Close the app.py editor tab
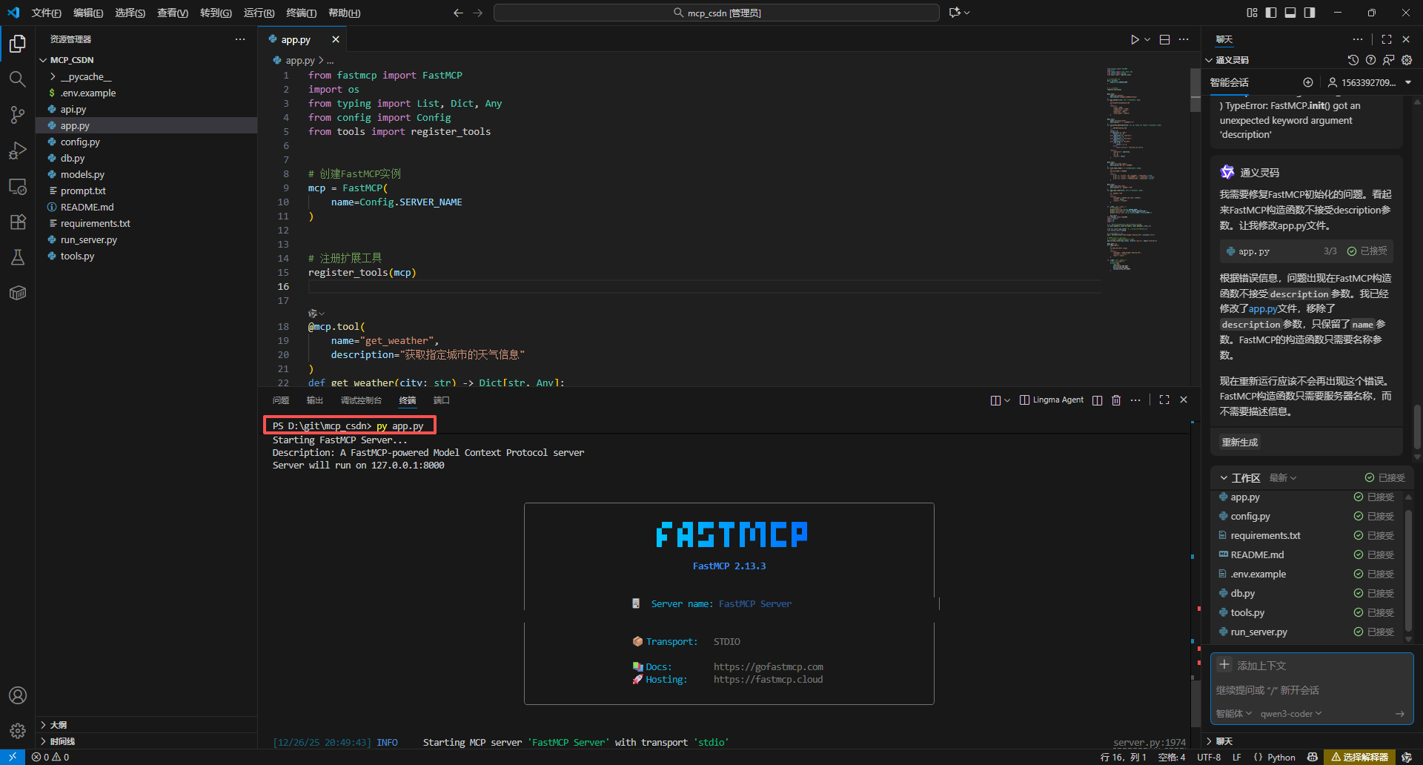The height and width of the screenshot is (765, 1423). click(336, 39)
